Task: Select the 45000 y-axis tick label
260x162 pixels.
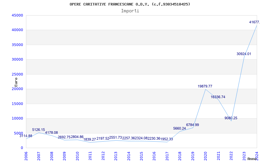Action: coord(18,15)
